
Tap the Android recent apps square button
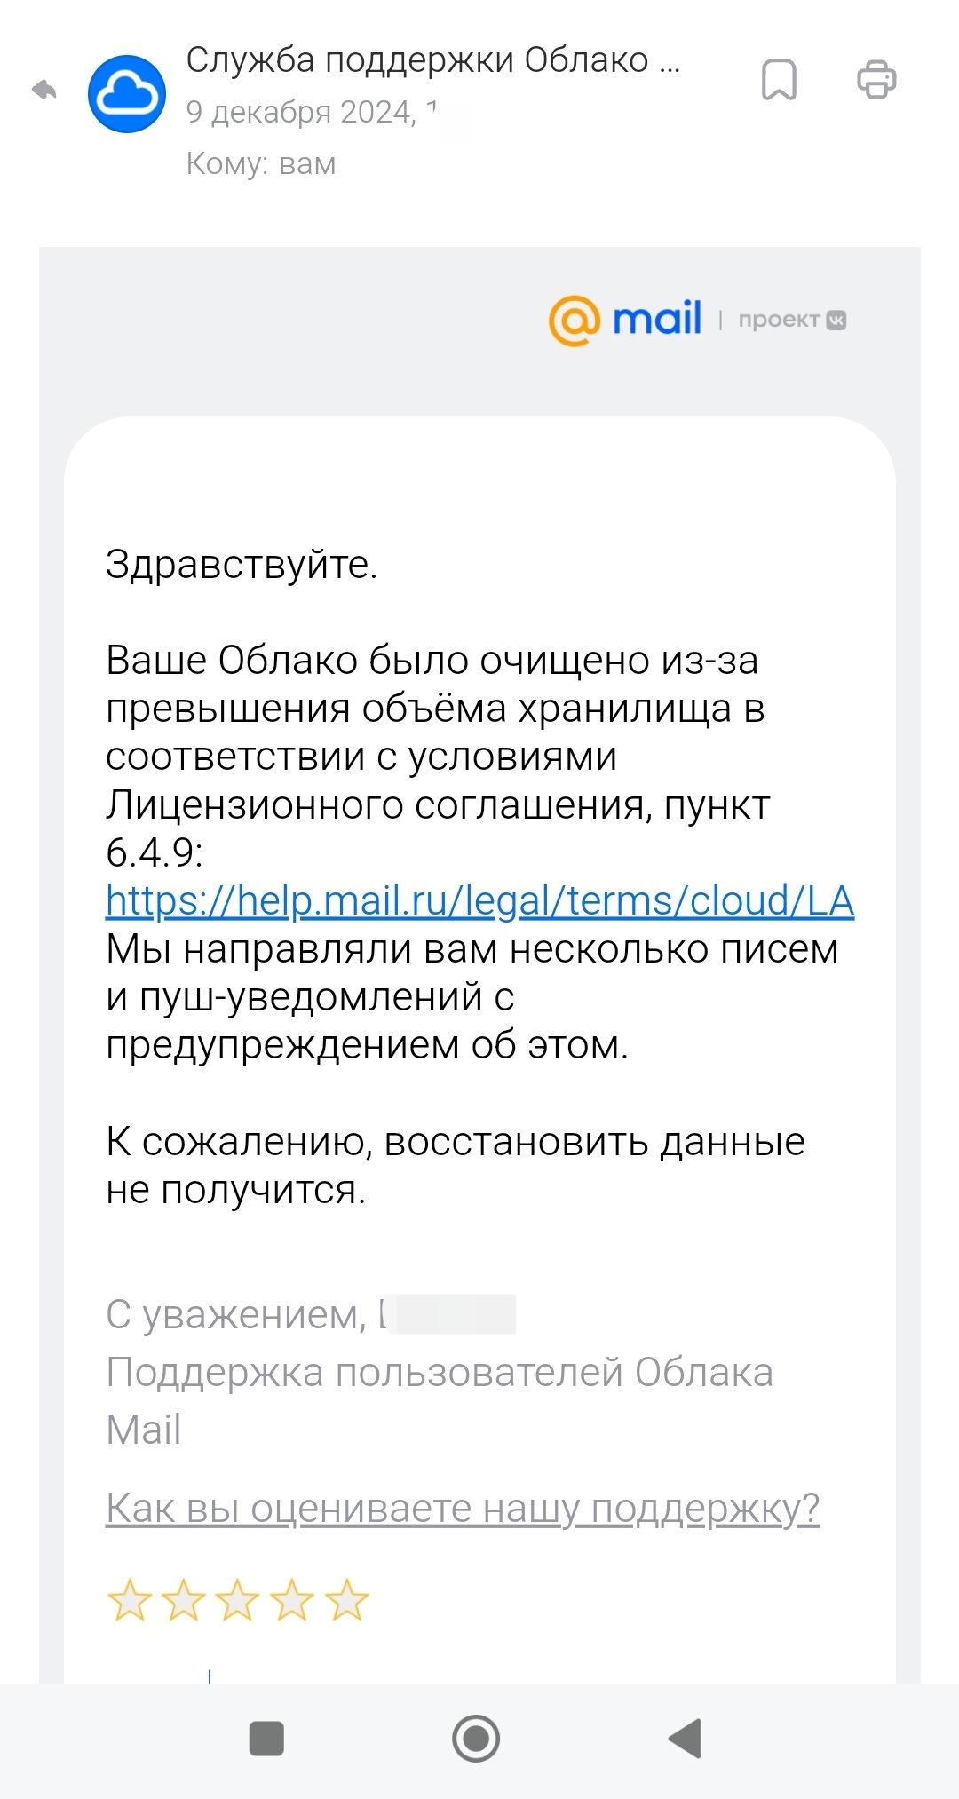coord(266,1739)
